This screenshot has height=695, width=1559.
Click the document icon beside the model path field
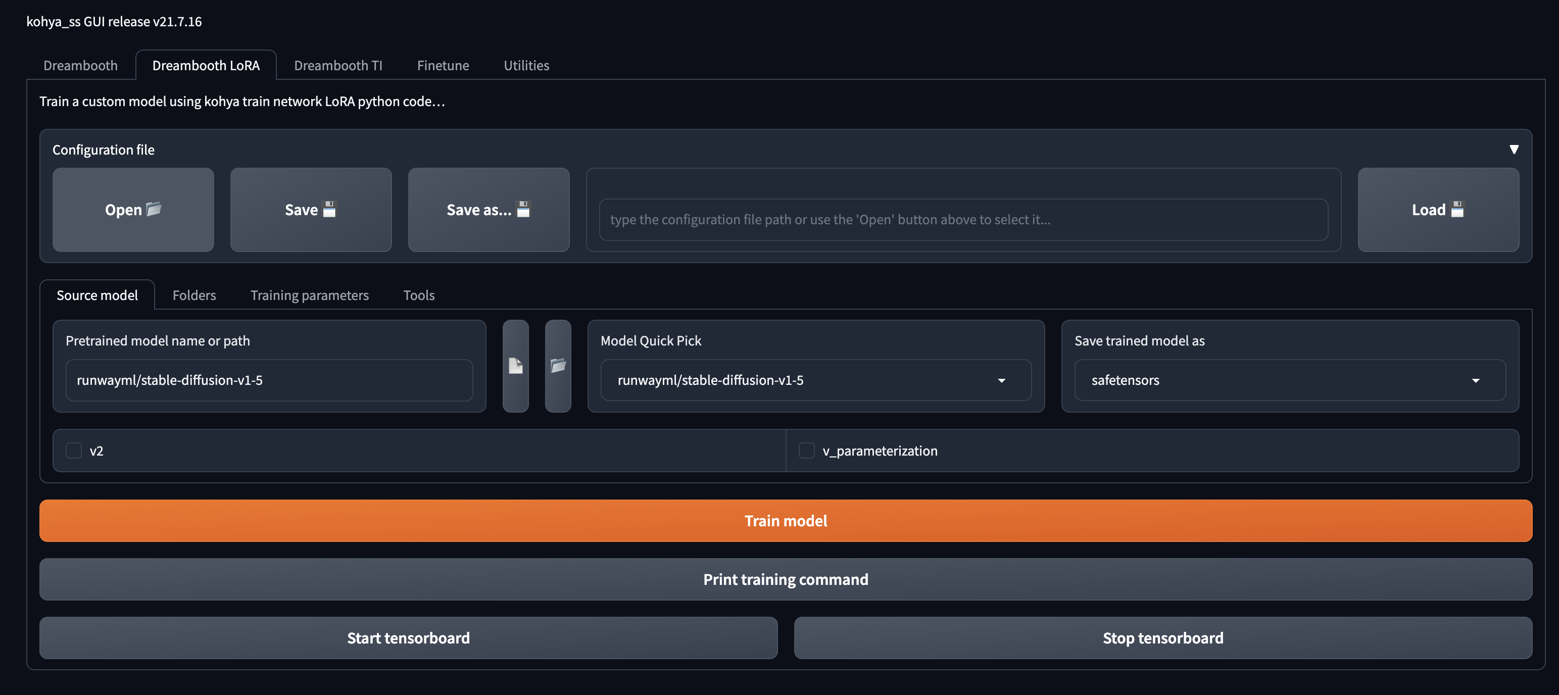(x=515, y=366)
